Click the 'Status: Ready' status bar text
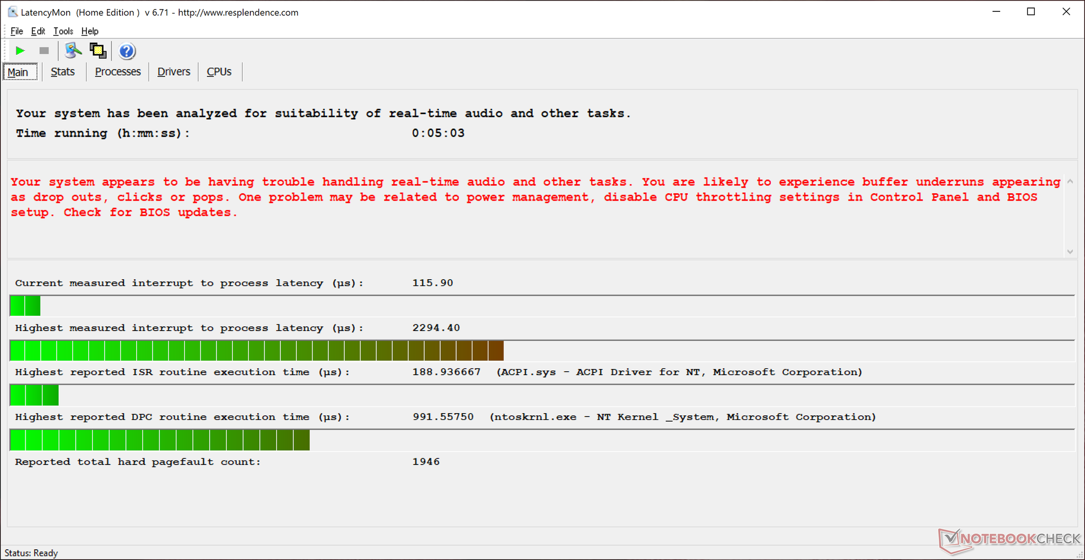 (x=31, y=553)
